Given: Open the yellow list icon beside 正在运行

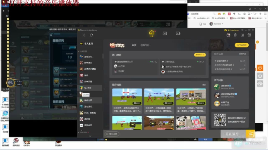Looking at the screenshot, I should [x=251, y=134].
